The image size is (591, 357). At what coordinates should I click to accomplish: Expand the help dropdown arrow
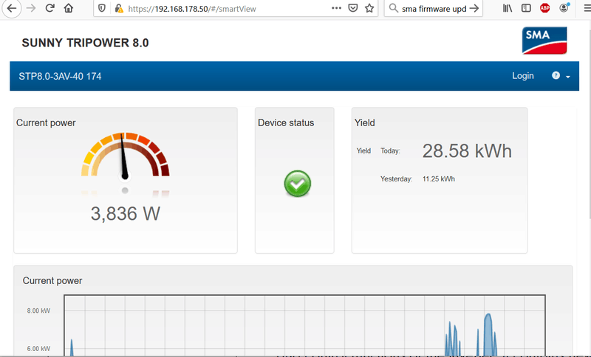point(567,77)
